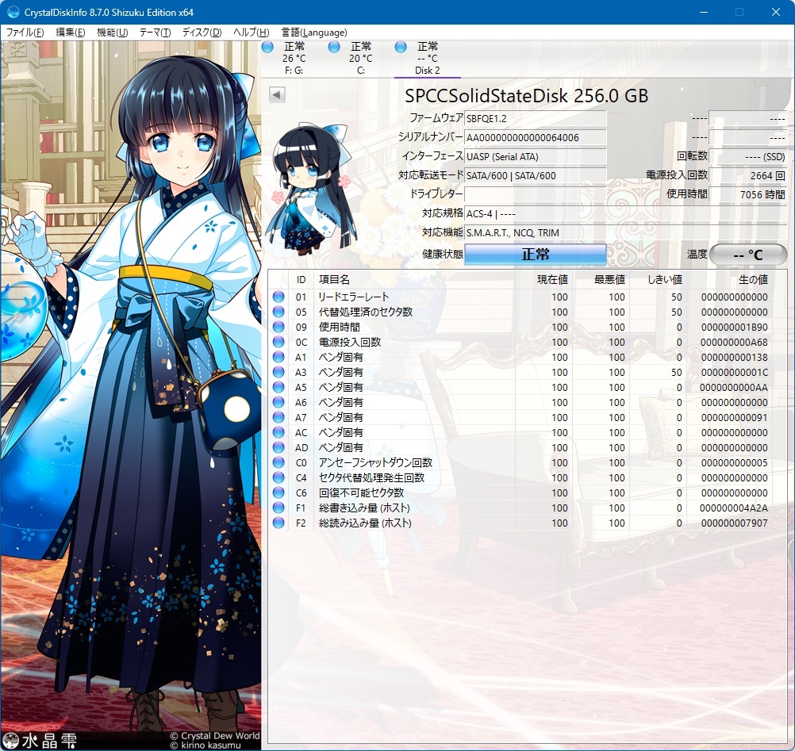Click status orb of attribute 09 使用時間

278,328
